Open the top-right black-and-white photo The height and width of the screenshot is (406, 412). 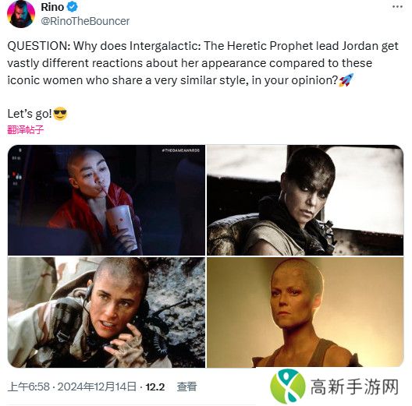(305, 200)
